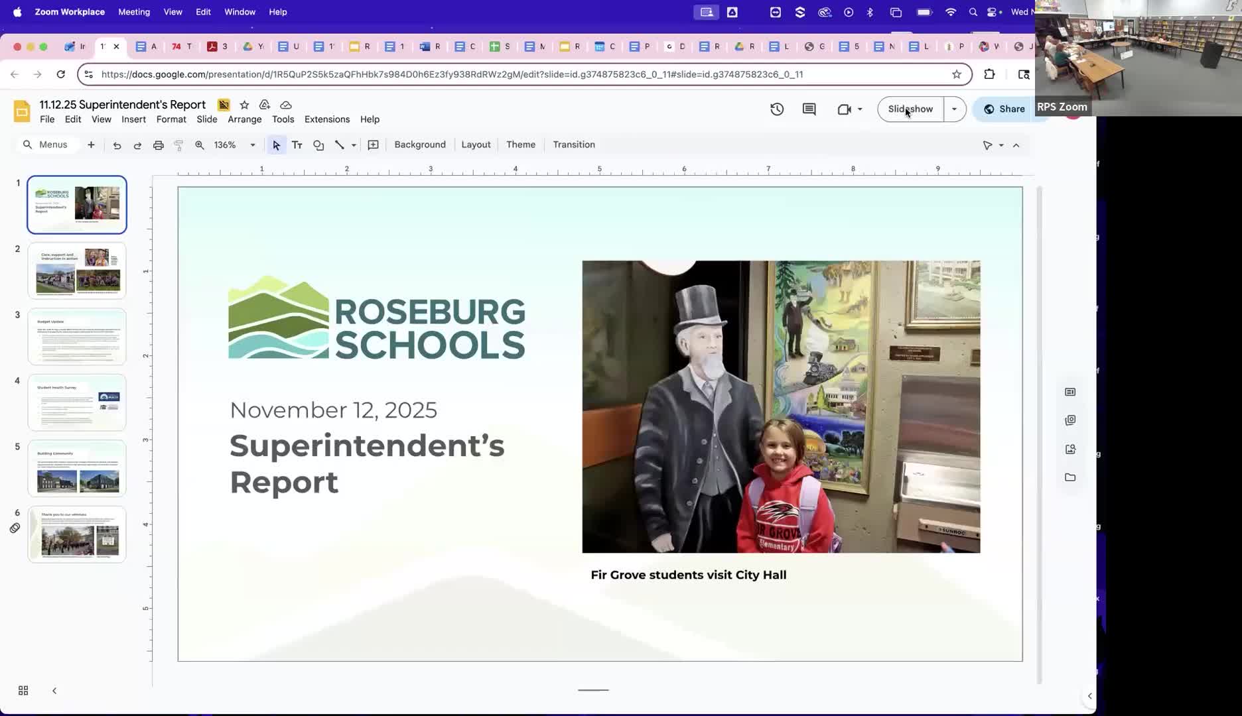The image size is (1242, 716).
Task: Open the comments panel icon
Action: (809, 109)
